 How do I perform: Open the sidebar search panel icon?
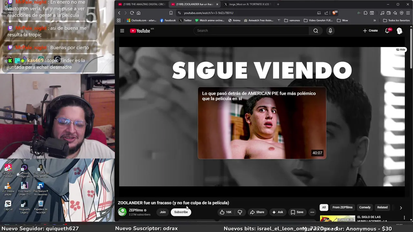tap(372, 13)
